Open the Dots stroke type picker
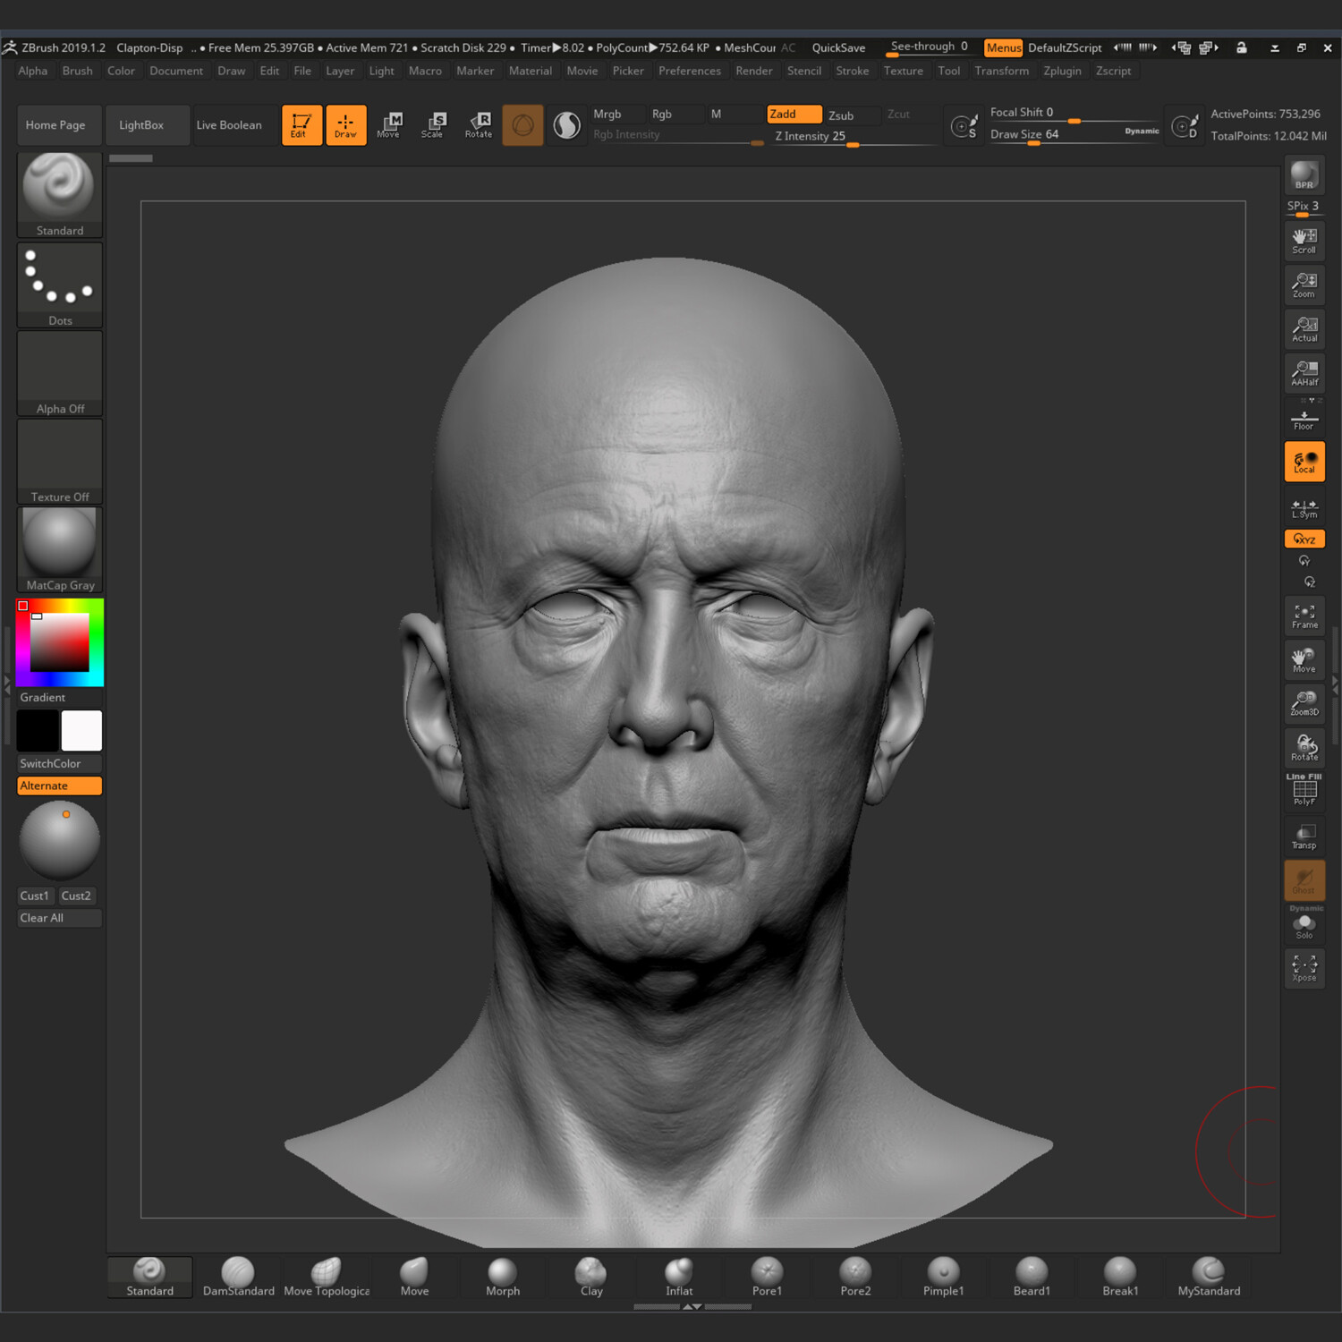 [x=59, y=284]
